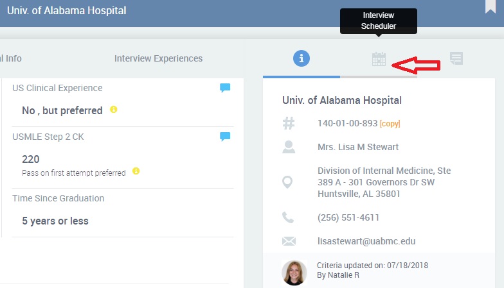Open comment bubble for USMLE Step 2 CK
Image resolution: width=504 pixels, height=288 pixels.
point(225,136)
